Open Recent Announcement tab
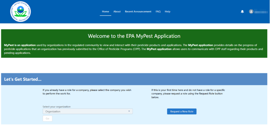 click(138, 11)
